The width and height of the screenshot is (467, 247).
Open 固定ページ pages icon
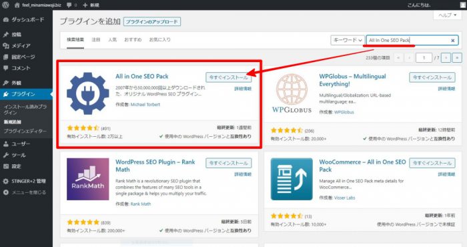pos(5,57)
